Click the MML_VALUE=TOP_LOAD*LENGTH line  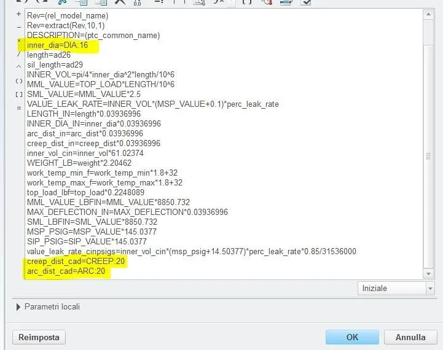pos(101,85)
